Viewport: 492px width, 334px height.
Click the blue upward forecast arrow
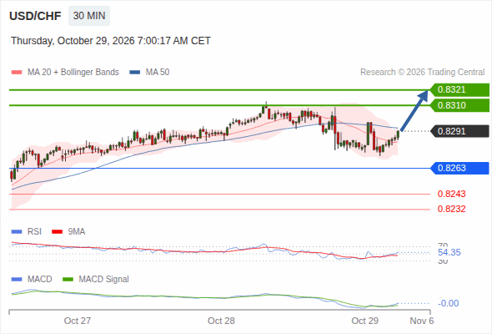click(x=414, y=110)
